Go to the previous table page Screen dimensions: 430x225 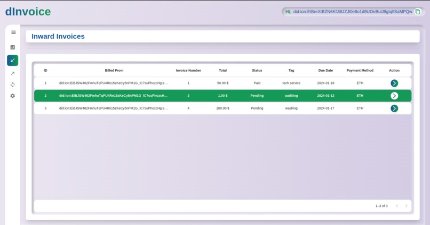coord(397,206)
